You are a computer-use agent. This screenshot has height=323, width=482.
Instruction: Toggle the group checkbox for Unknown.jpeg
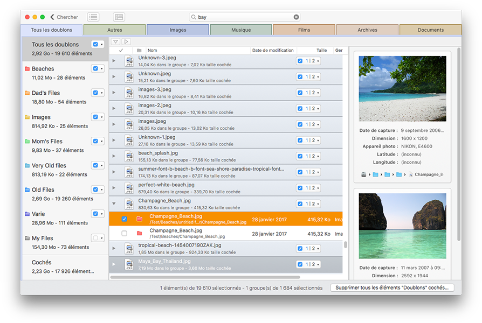pos(300,77)
